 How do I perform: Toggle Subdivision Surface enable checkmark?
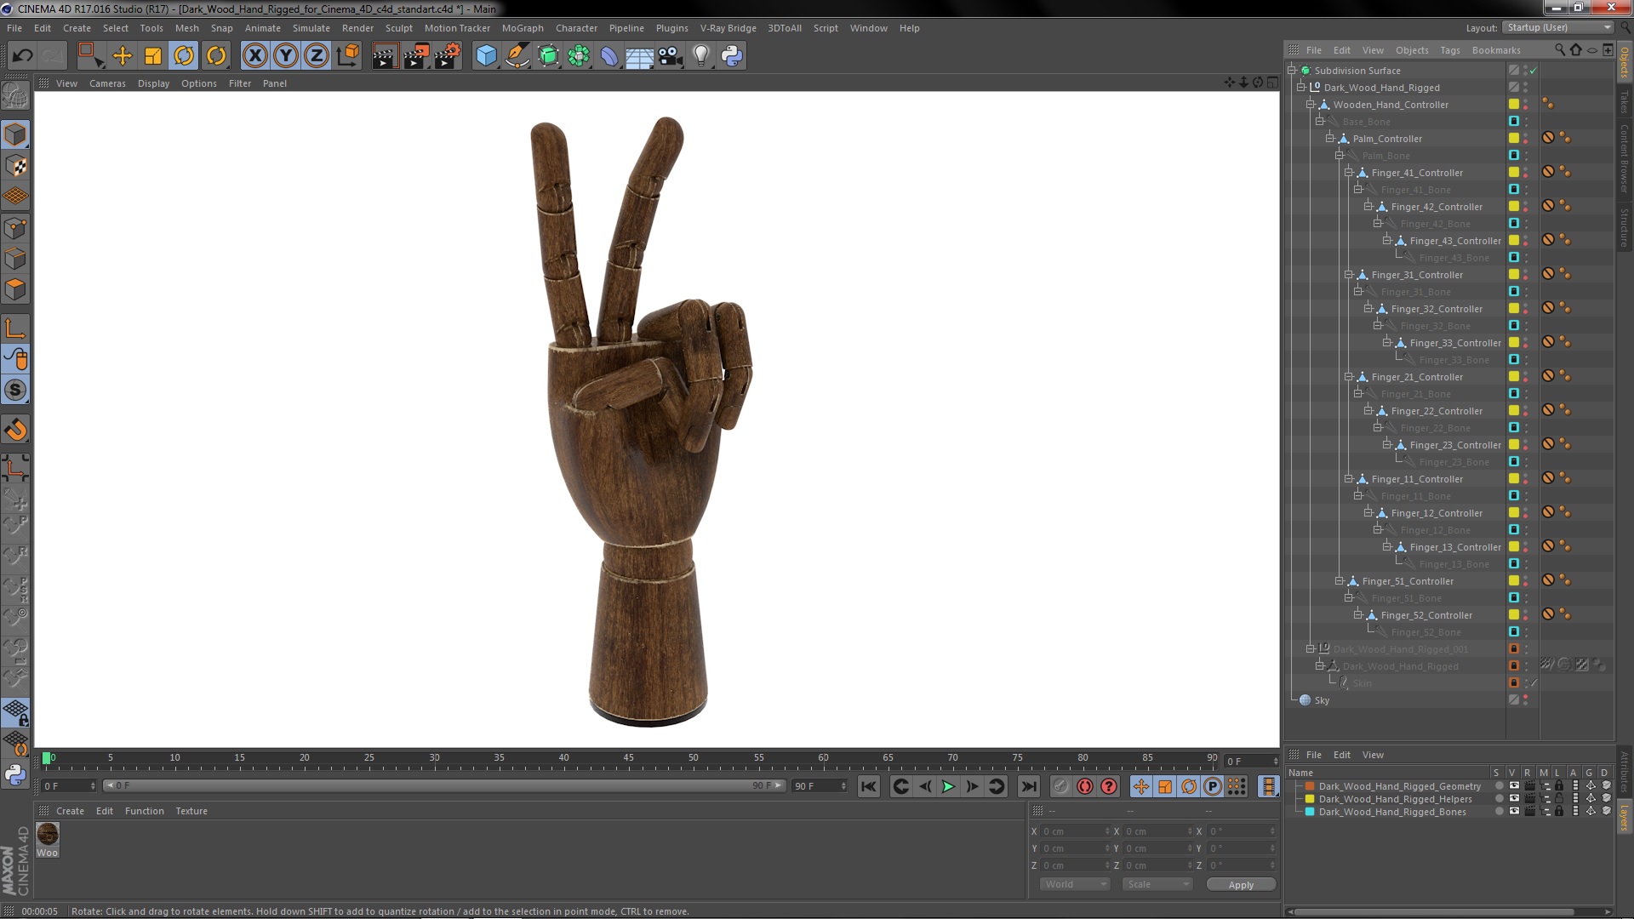point(1533,71)
